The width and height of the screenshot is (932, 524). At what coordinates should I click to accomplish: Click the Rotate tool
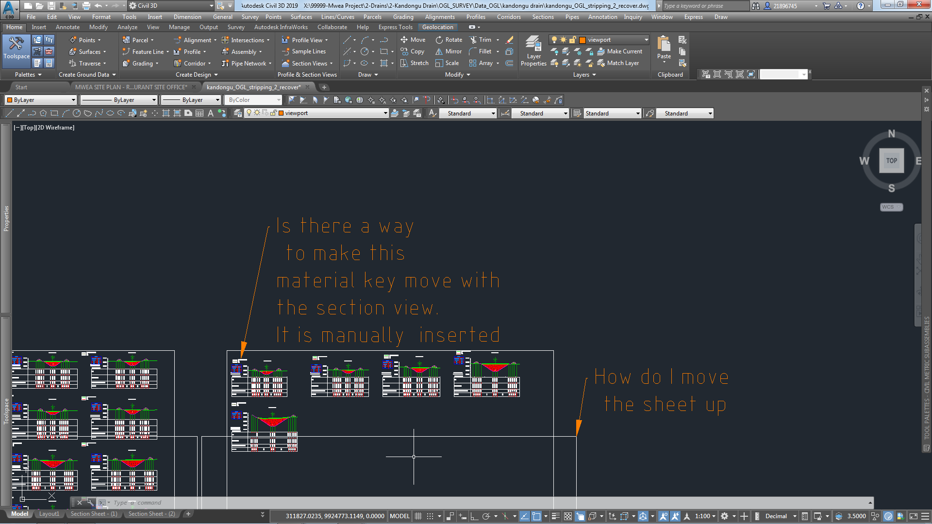coord(449,40)
